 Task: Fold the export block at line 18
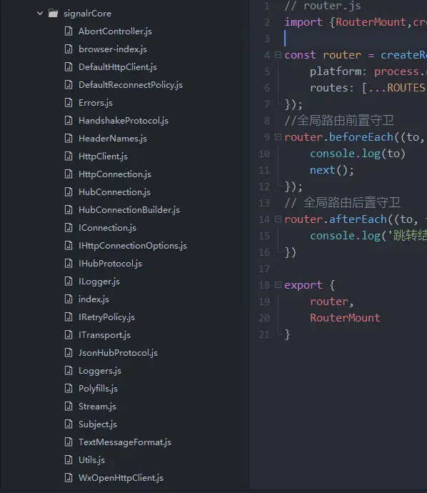click(x=278, y=284)
